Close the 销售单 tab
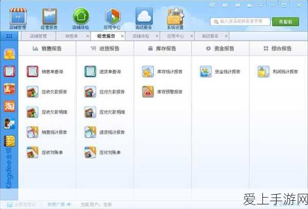308x209 pixels. pyautogui.click(x=88, y=36)
